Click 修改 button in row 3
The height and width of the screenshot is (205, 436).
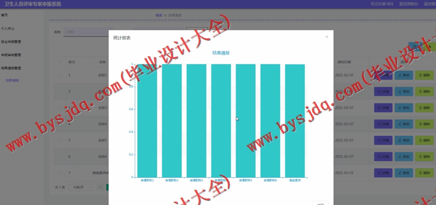tap(404, 108)
